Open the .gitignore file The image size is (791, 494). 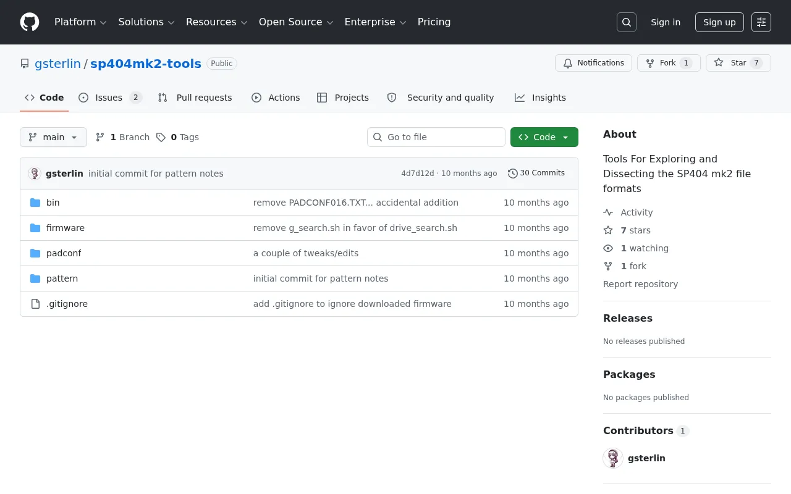[67, 304]
